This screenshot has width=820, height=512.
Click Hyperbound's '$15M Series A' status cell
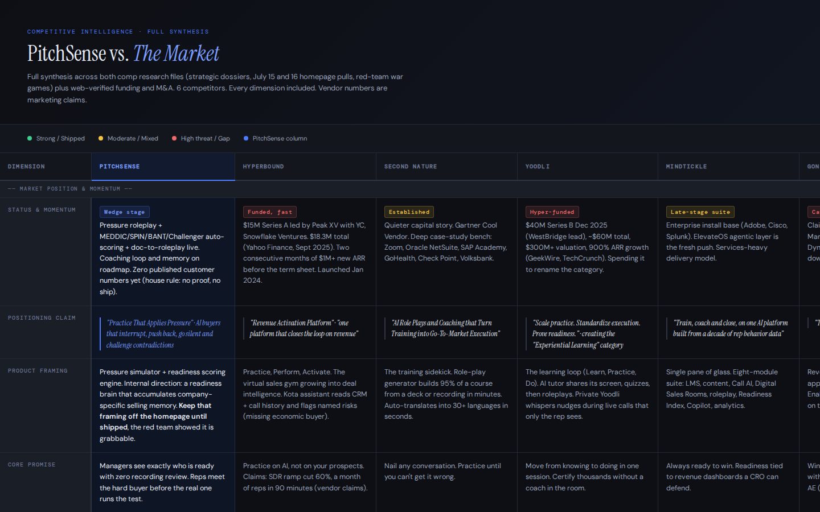pyautogui.click(x=305, y=253)
